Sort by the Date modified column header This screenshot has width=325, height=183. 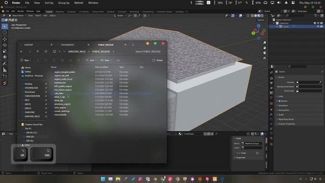102,67
